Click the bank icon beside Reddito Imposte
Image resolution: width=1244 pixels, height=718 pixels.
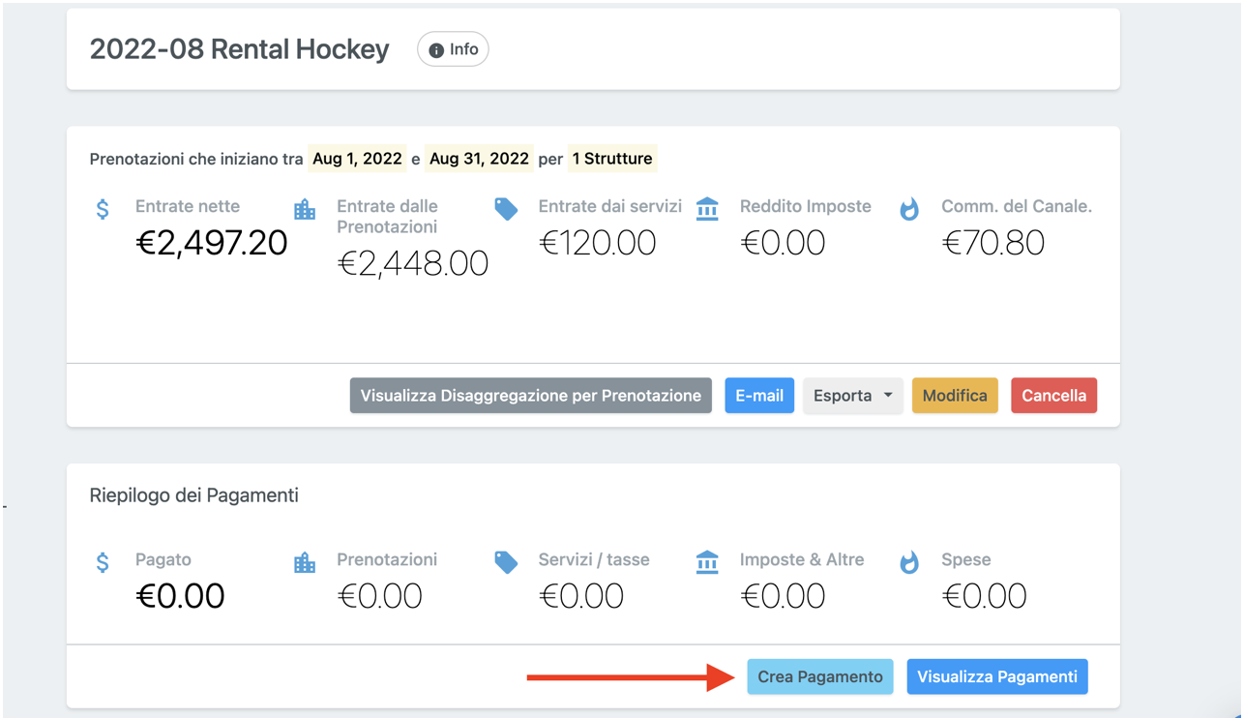(x=707, y=209)
